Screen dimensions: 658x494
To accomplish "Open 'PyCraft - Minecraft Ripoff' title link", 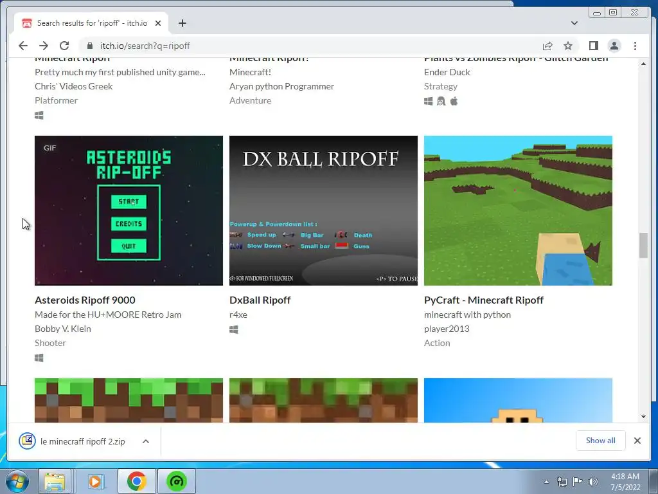I will [x=484, y=300].
